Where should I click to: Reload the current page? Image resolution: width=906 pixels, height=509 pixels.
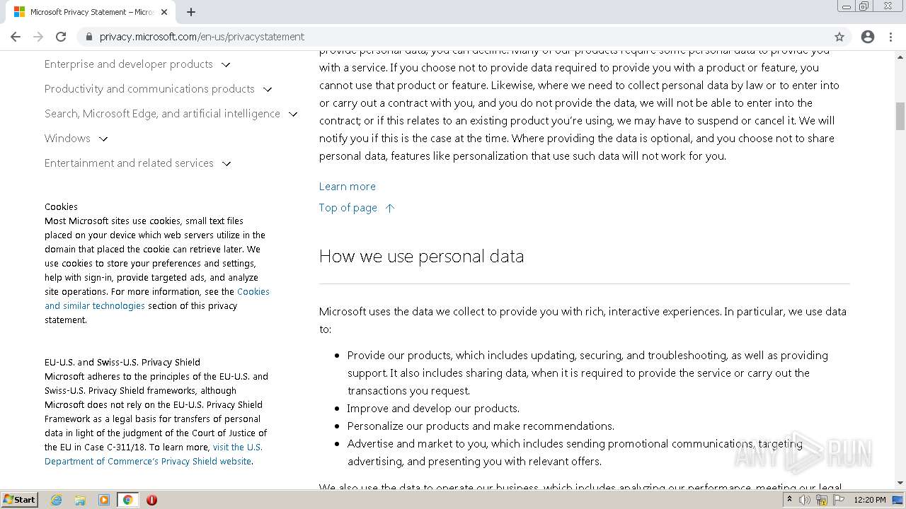coord(61,37)
